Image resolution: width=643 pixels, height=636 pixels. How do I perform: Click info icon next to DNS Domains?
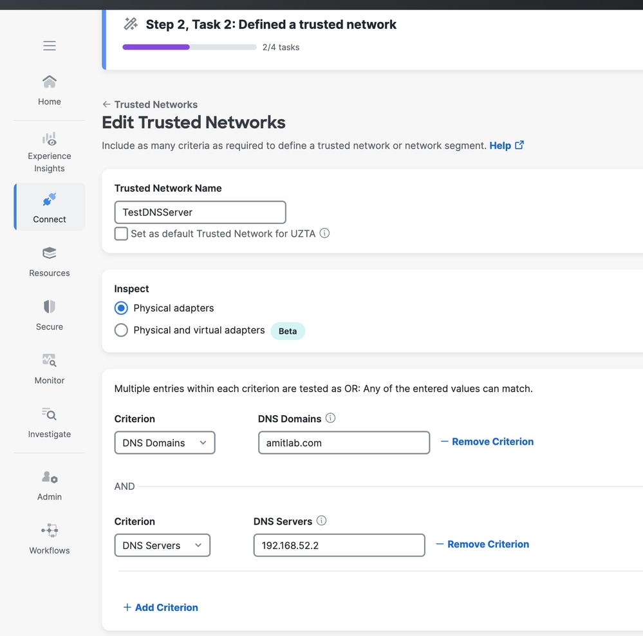tap(330, 418)
